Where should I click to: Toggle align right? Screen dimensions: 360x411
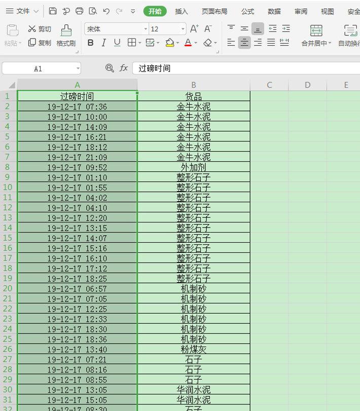(x=258, y=43)
